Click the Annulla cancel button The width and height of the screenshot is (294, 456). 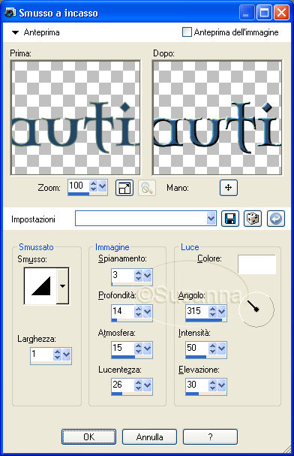[x=149, y=436]
